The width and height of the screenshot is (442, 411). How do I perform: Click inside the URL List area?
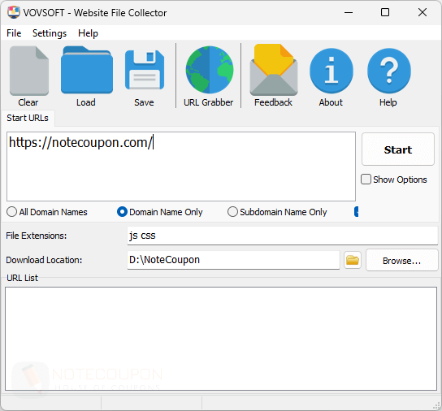click(x=221, y=339)
